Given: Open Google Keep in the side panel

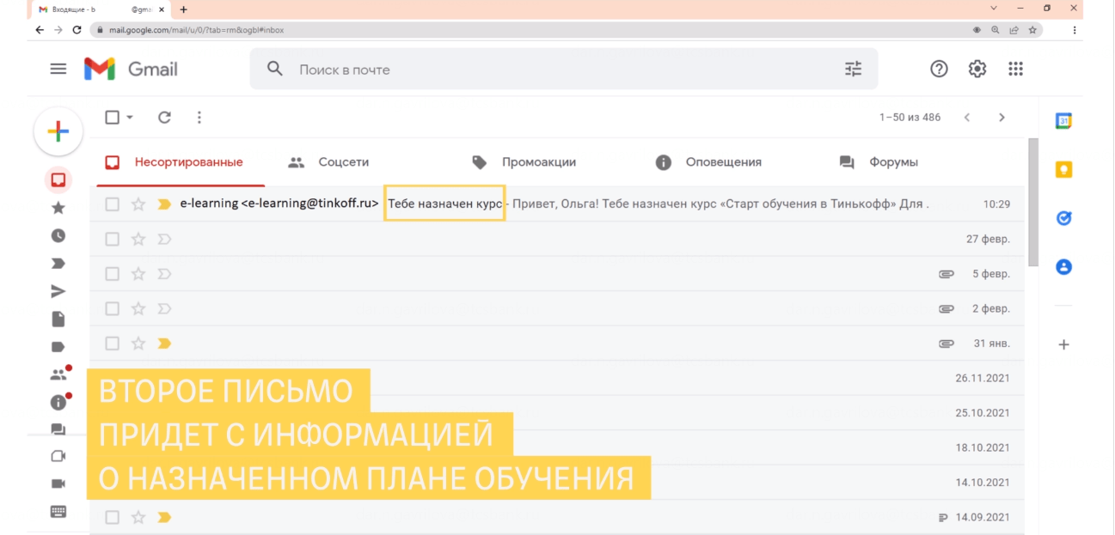Looking at the screenshot, I should pyautogui.click(x=1064, y=169).
